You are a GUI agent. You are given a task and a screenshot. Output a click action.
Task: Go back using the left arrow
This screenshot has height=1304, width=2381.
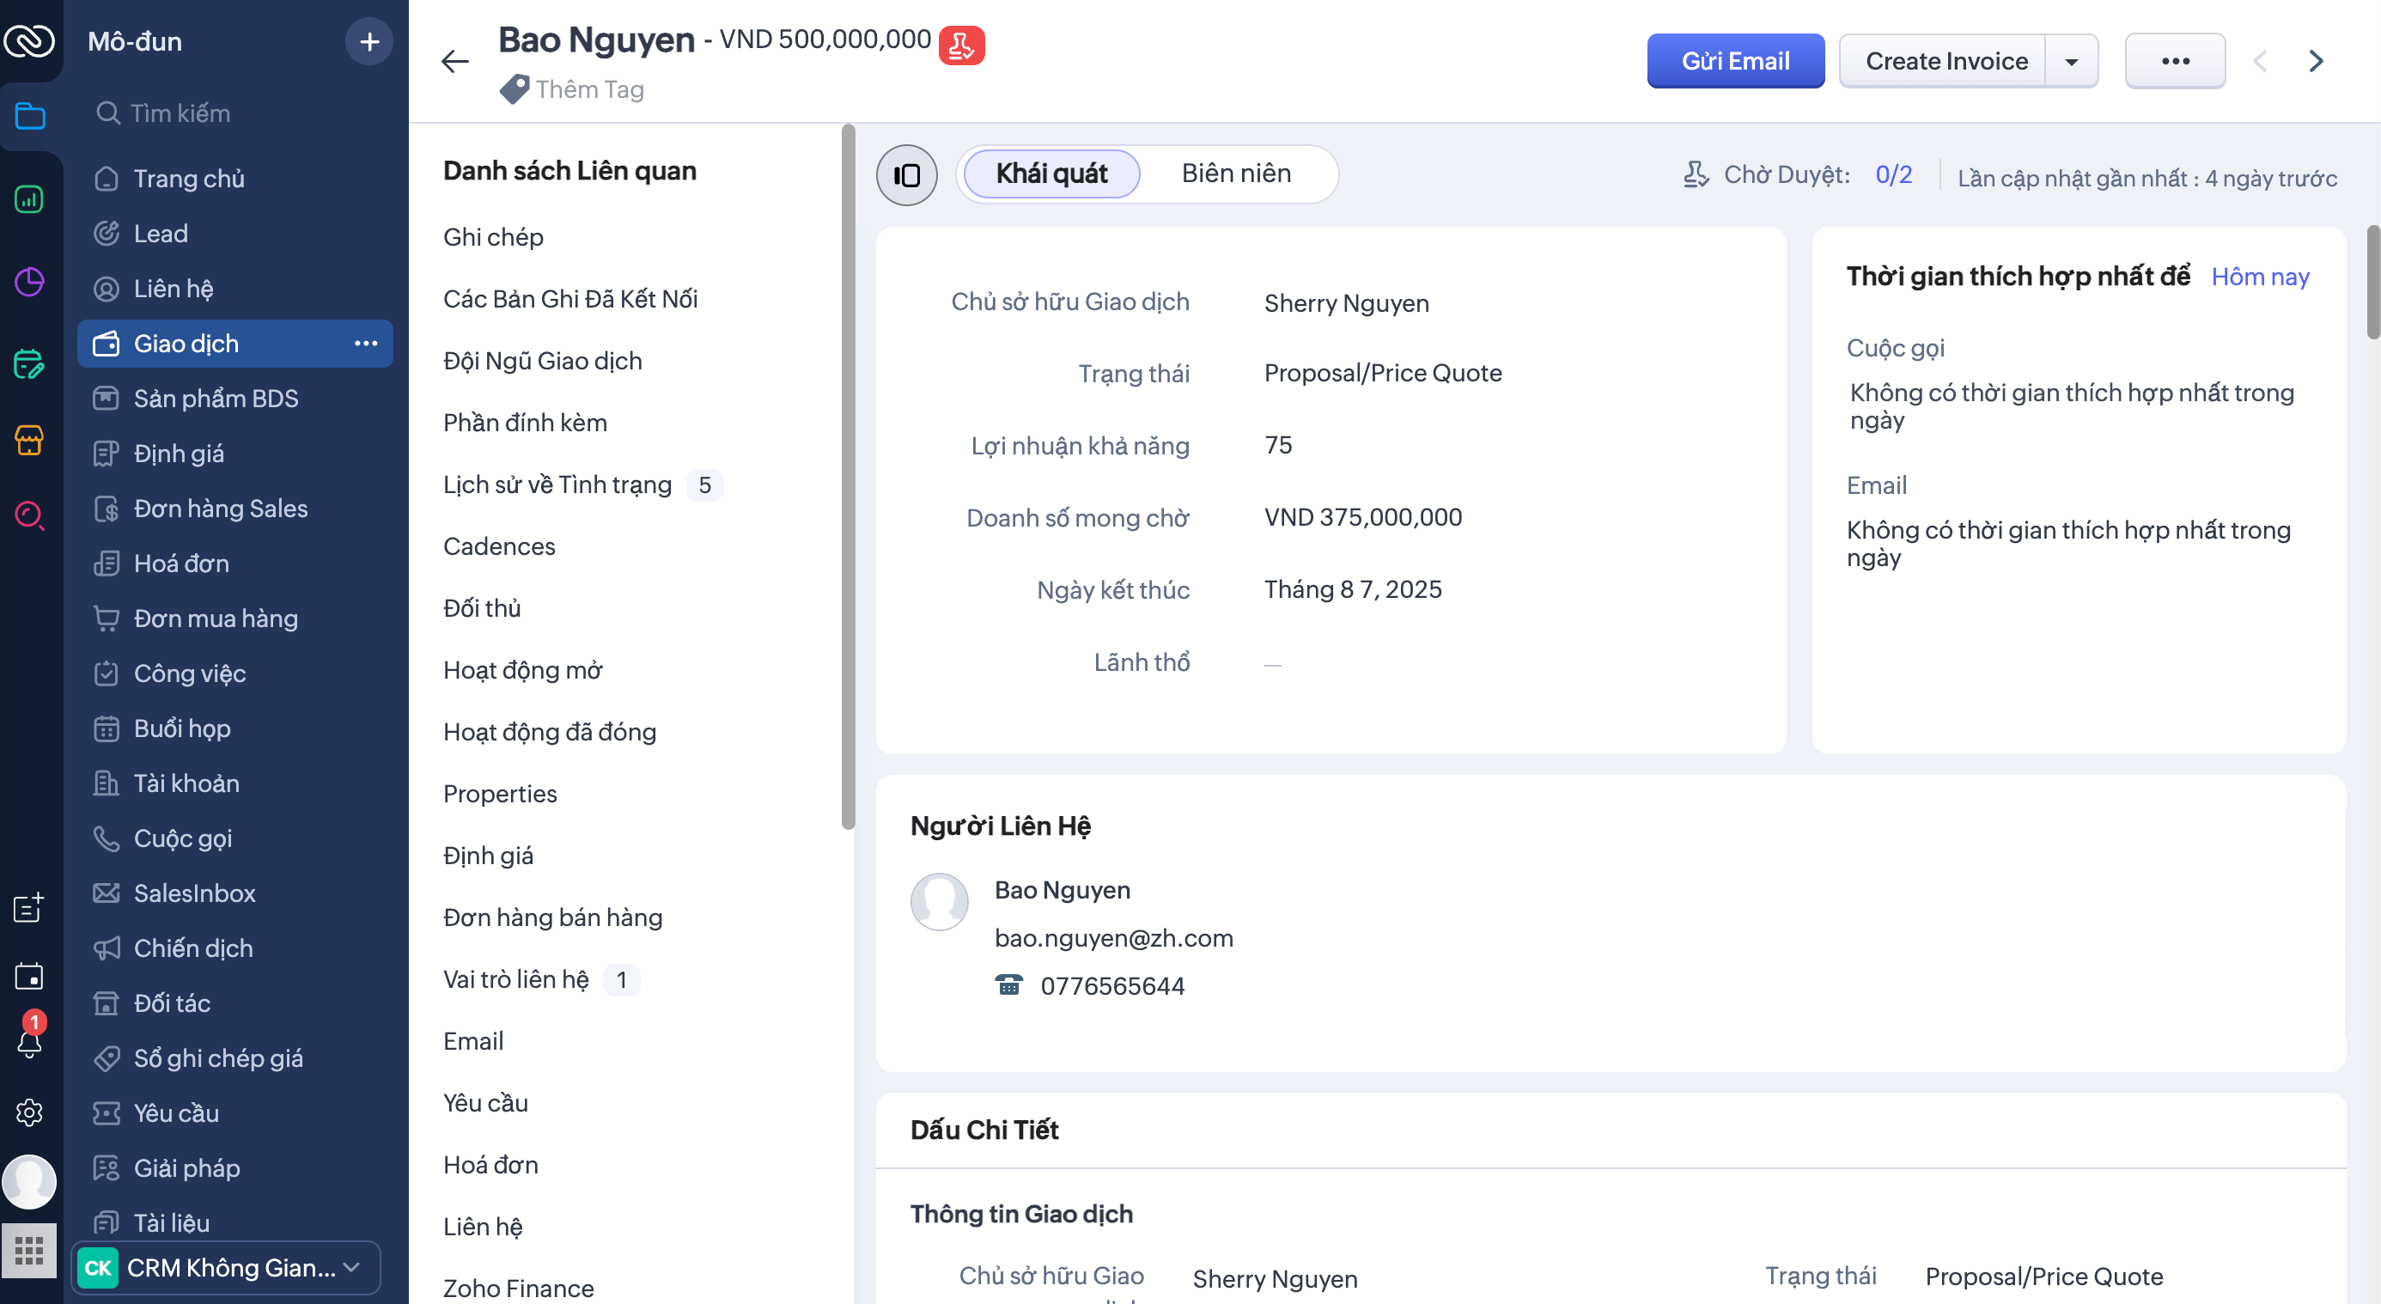(x=454, y=62)
